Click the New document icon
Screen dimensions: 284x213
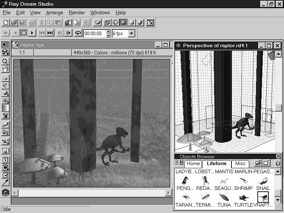click(6, 22)
